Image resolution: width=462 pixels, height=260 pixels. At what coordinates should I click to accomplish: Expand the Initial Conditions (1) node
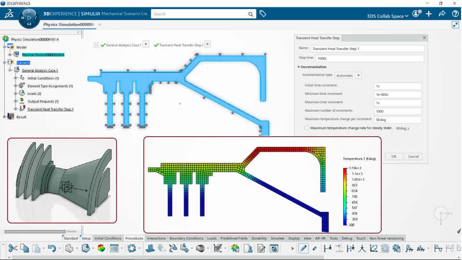point(15,78)
